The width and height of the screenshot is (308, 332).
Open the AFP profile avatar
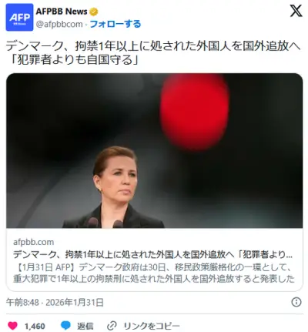click(19, 18)
